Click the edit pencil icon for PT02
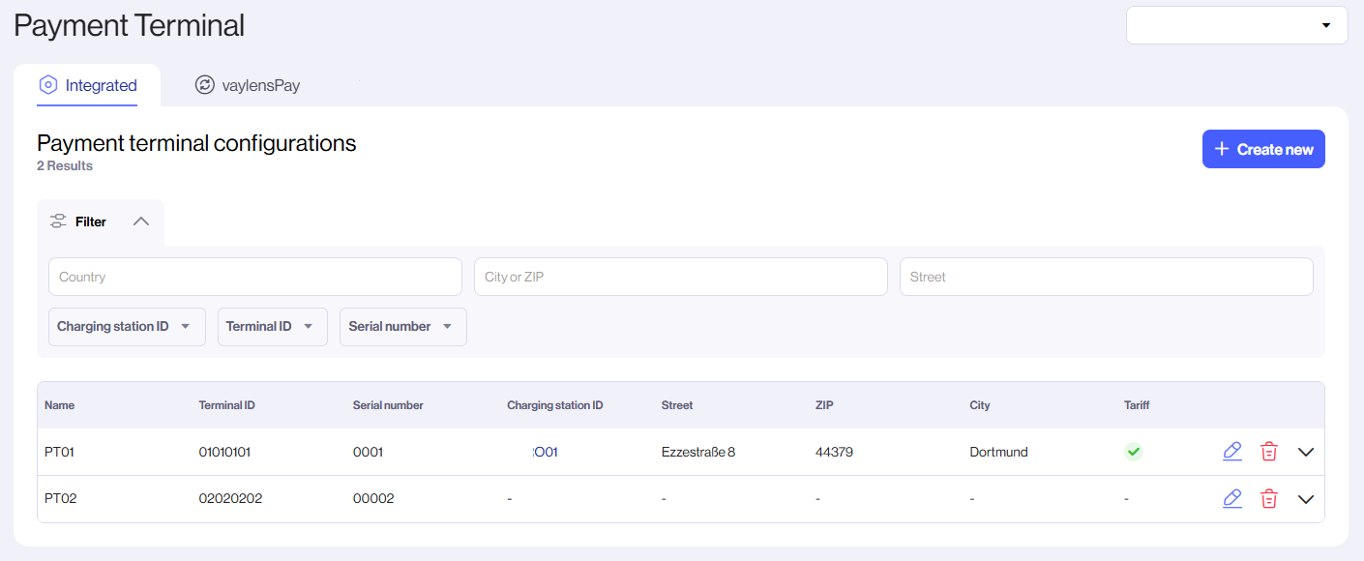The width and height of the screenshot is (1364, 561). coord(1231,498)
